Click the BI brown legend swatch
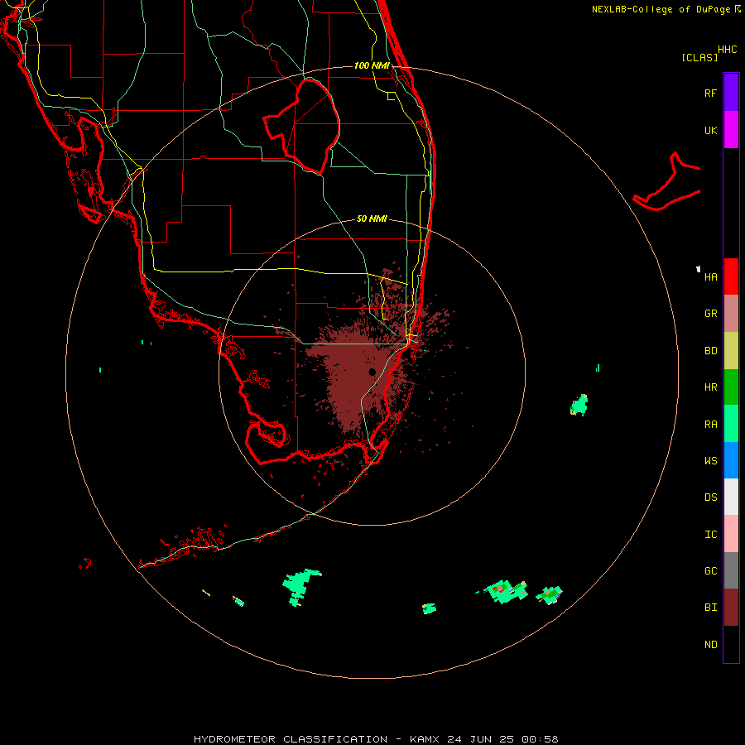Screen dimensions: 745x745 click(x=731, y=608)
